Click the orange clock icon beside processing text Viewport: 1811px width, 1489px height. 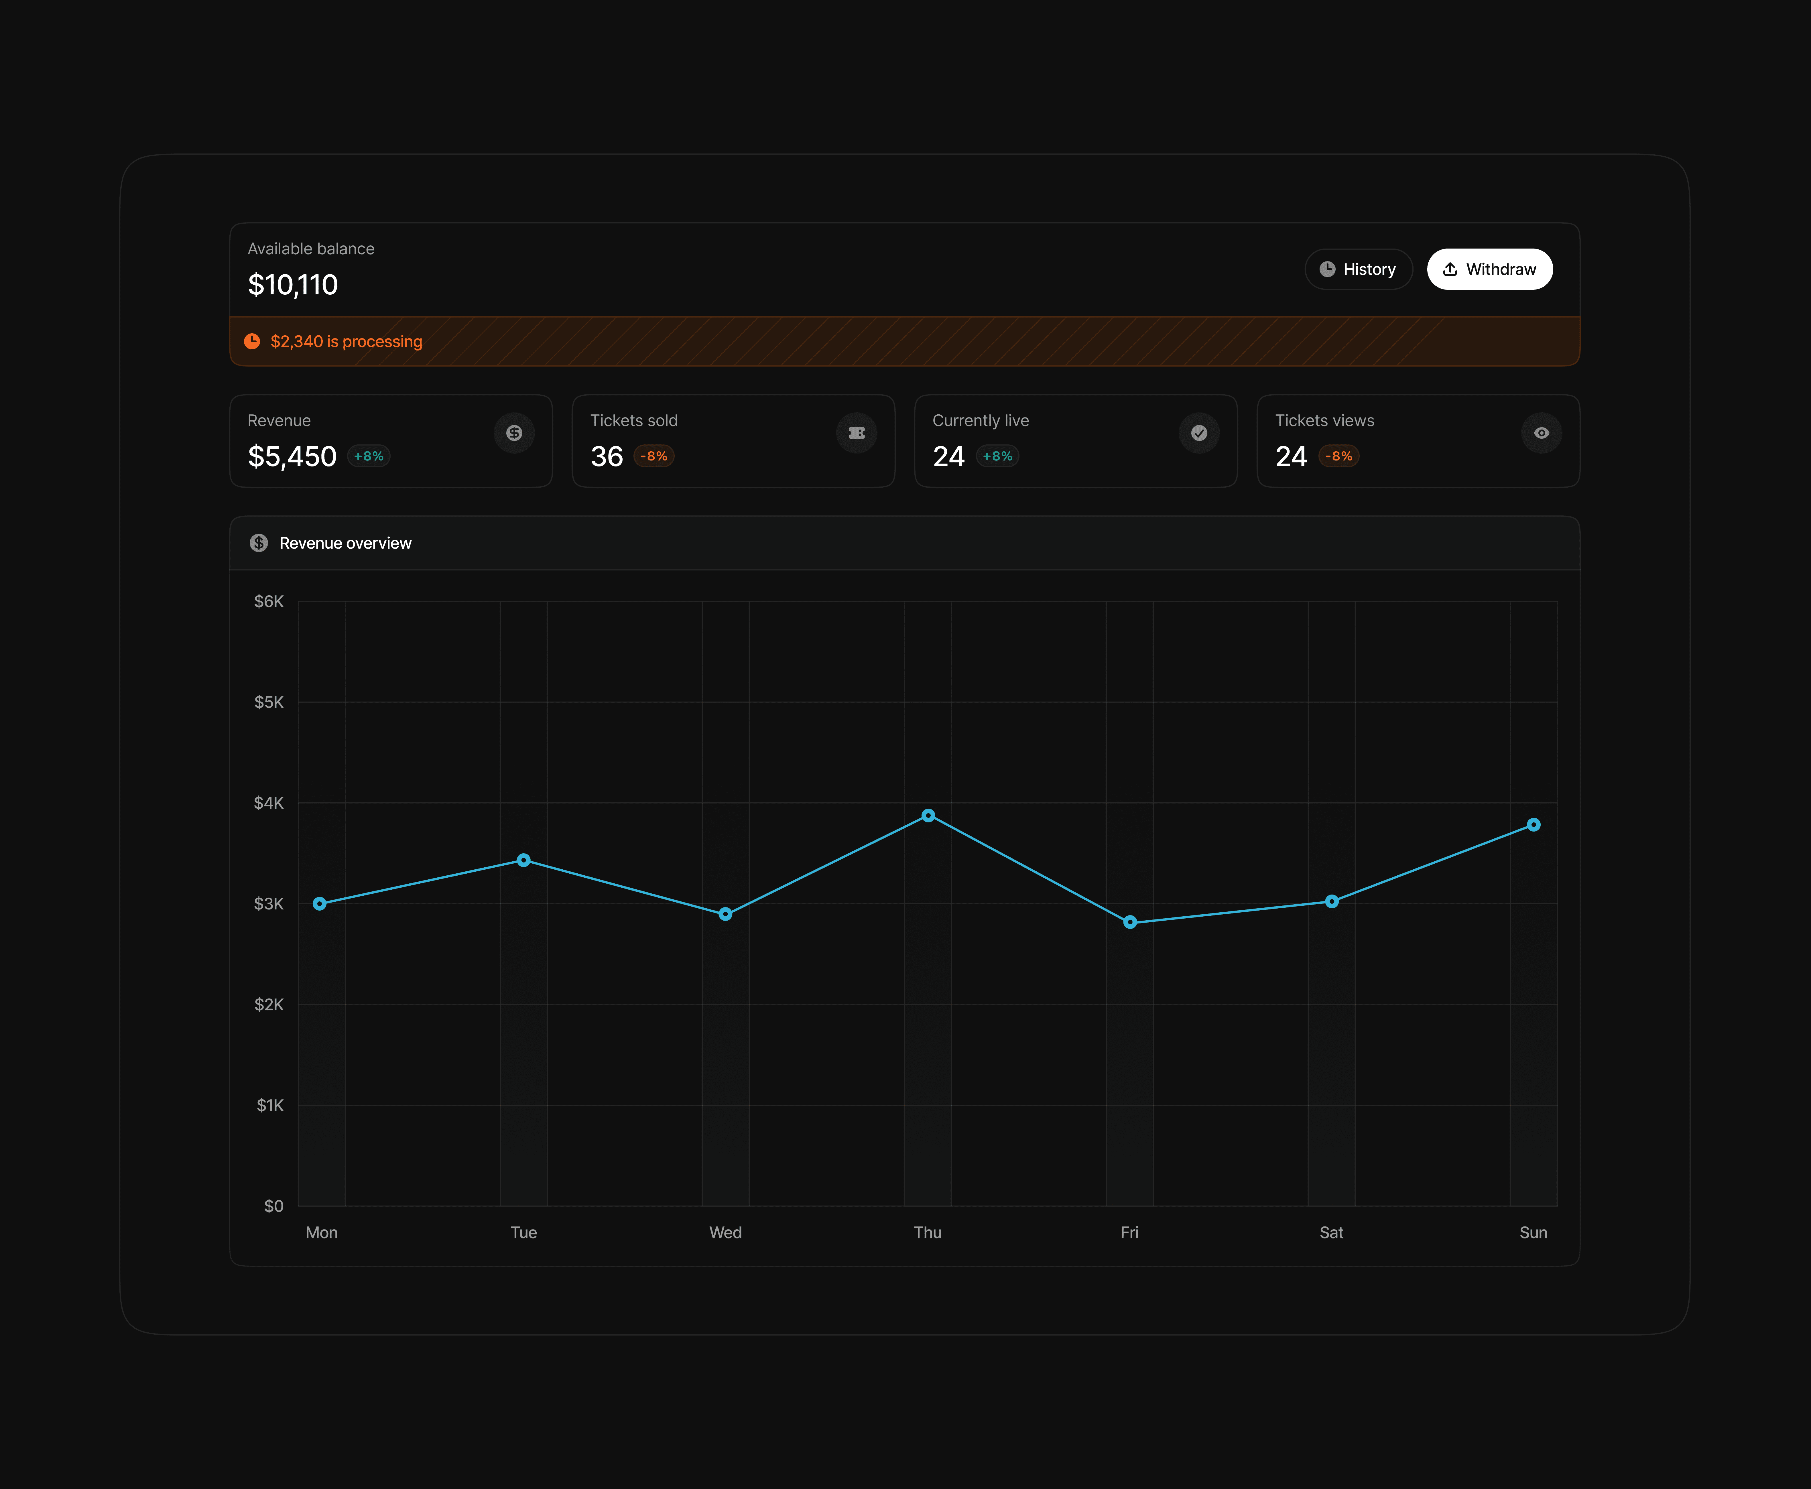252,341
